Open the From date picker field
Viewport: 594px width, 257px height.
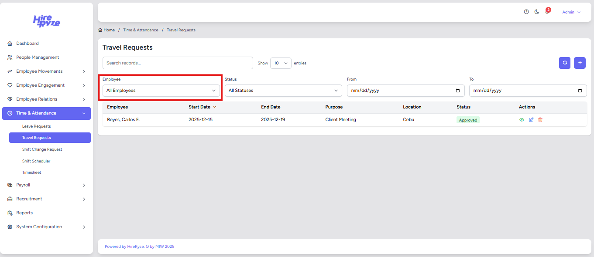pyautogui.click(x=405, y=91)
